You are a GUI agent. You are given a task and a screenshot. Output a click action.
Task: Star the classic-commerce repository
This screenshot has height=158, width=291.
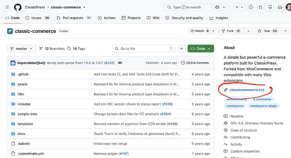coord(268,31)
